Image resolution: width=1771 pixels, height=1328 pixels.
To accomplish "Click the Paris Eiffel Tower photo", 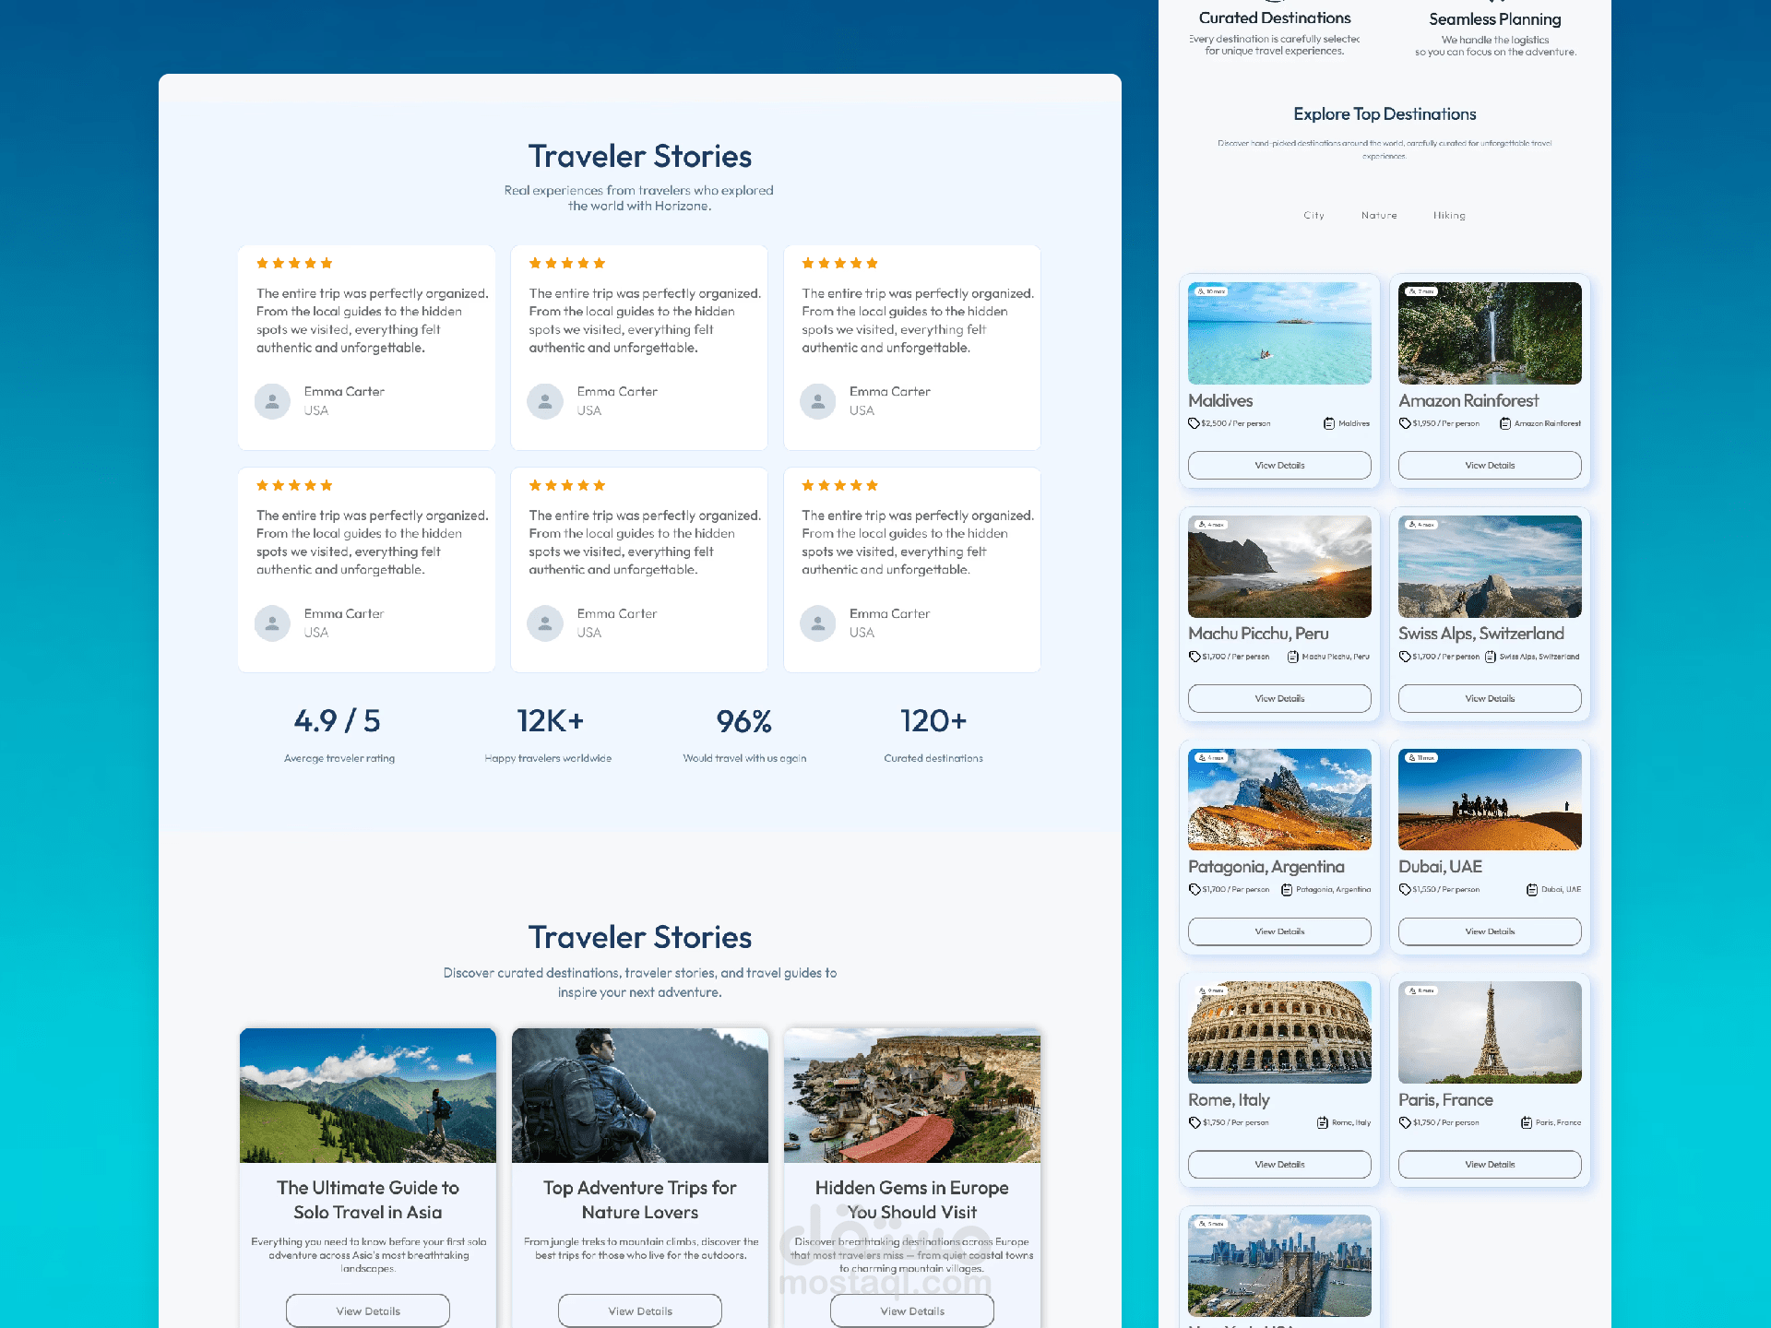I will click(1490, 1032).
